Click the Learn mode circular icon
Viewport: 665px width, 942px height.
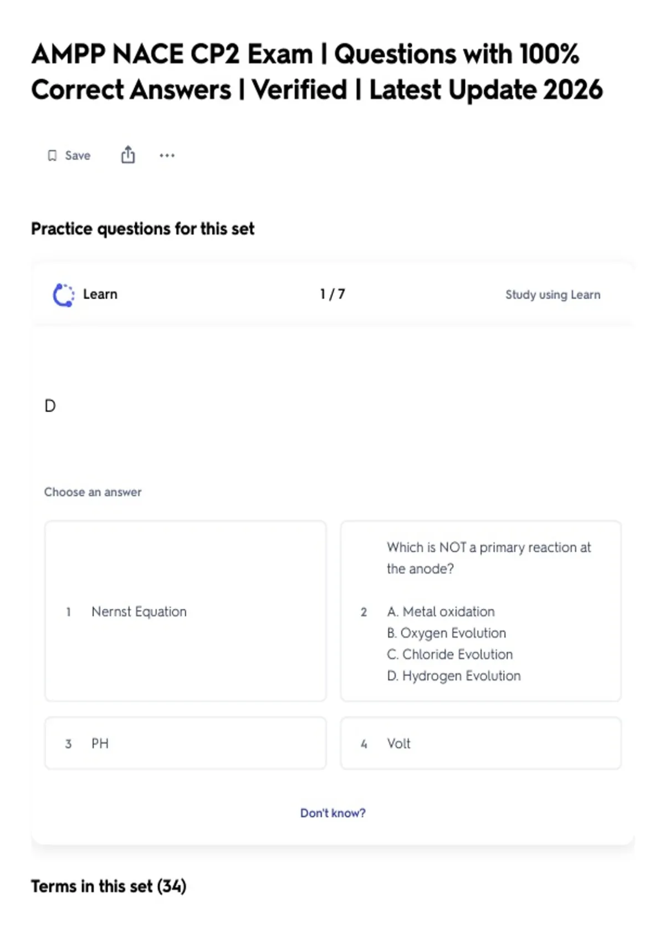[63, 295]
